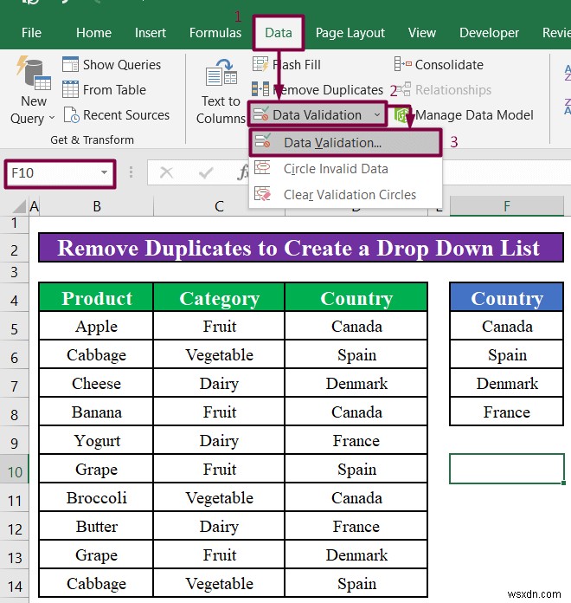Choose Clear Validation Circles menu entry
Image resolution: width=571 pixels, height=603 pixels.
[345, 194]
